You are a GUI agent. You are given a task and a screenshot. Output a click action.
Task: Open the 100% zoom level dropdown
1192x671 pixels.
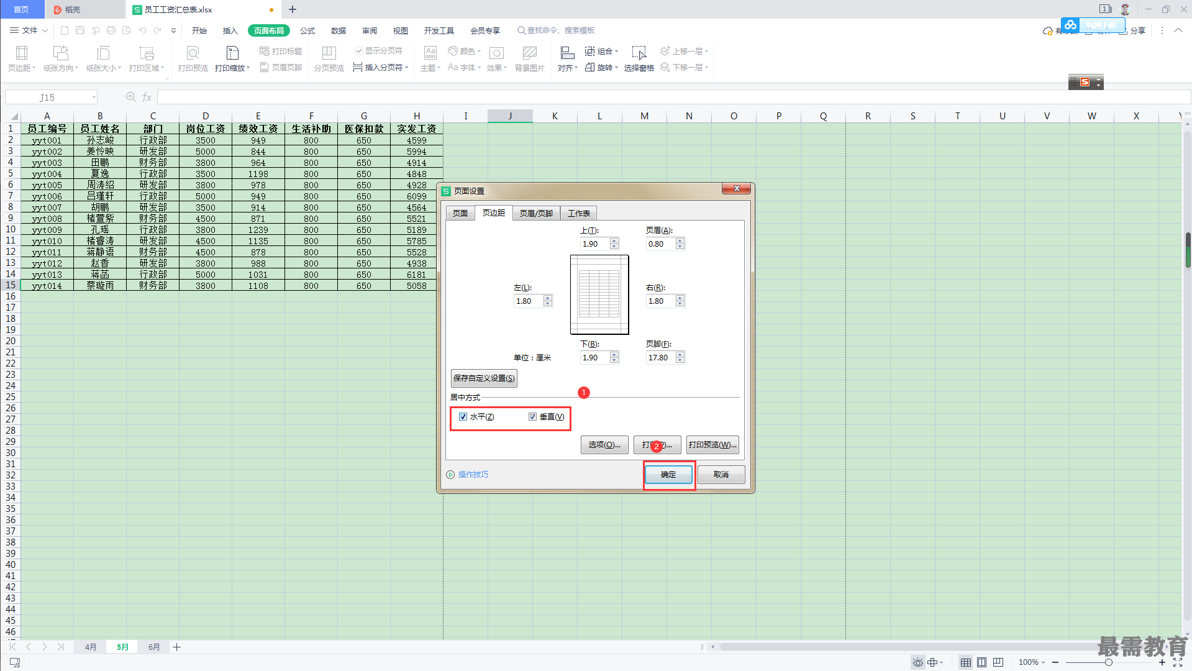tap(1043, 662)
